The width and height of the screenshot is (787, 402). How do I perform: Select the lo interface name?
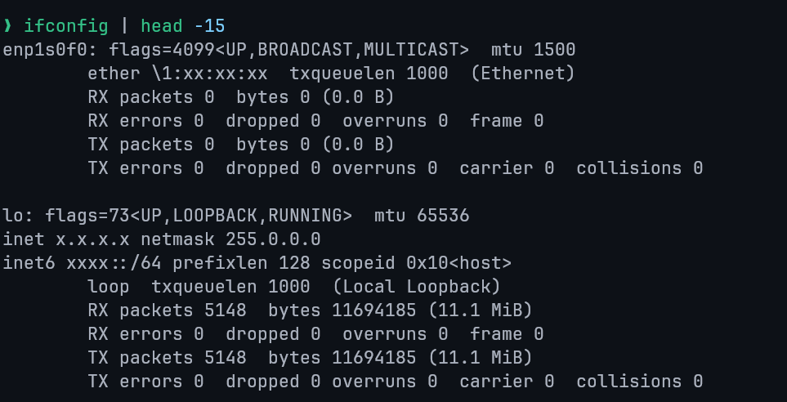tap(13, 217)
